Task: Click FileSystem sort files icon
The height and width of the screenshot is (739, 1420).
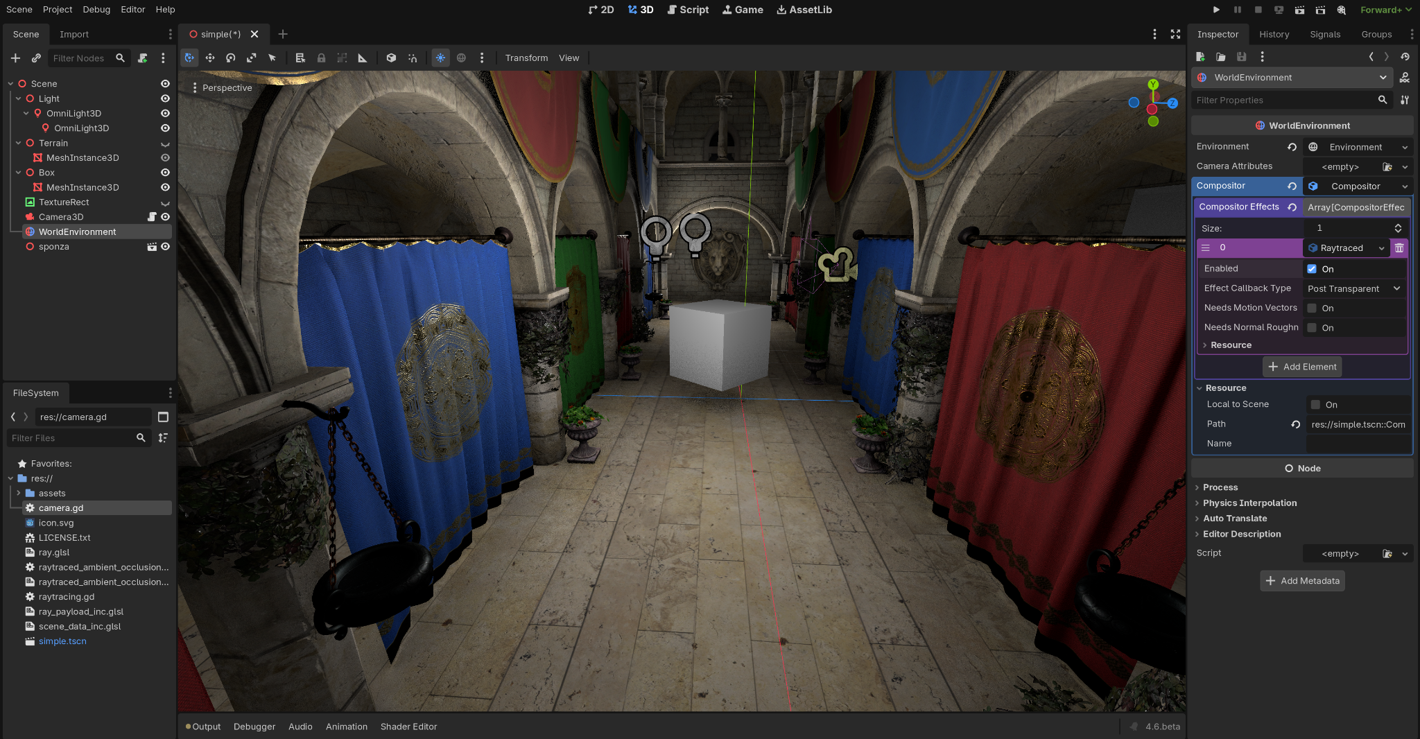Action: pos(163,437)
